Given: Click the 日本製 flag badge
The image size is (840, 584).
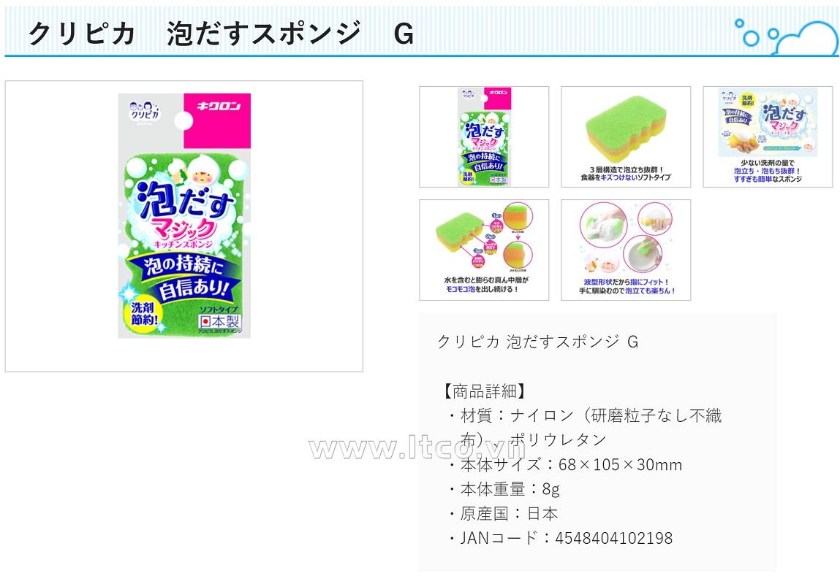Looking at the screenshot, I should (220, 321).
